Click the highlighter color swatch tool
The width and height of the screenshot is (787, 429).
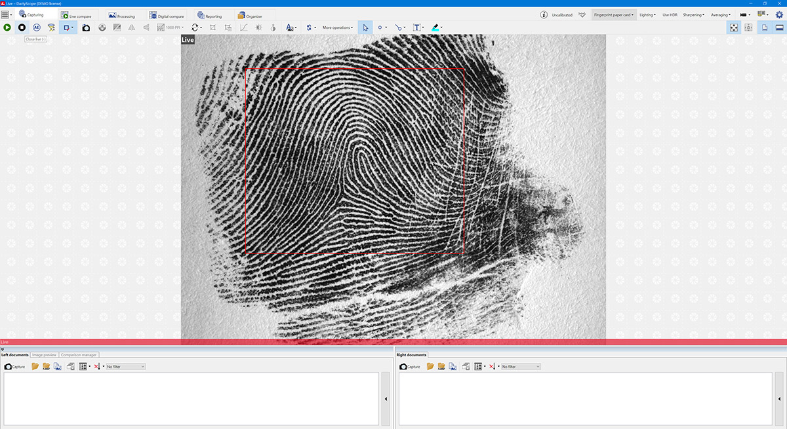[x=436, y=28]
